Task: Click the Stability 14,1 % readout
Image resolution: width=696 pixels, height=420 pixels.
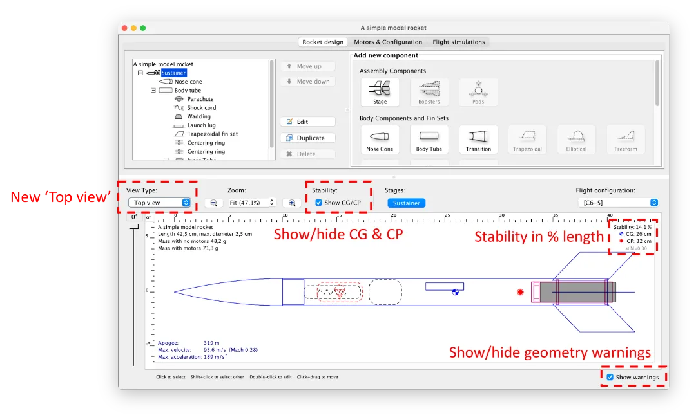Action: (x=633, y=227)
